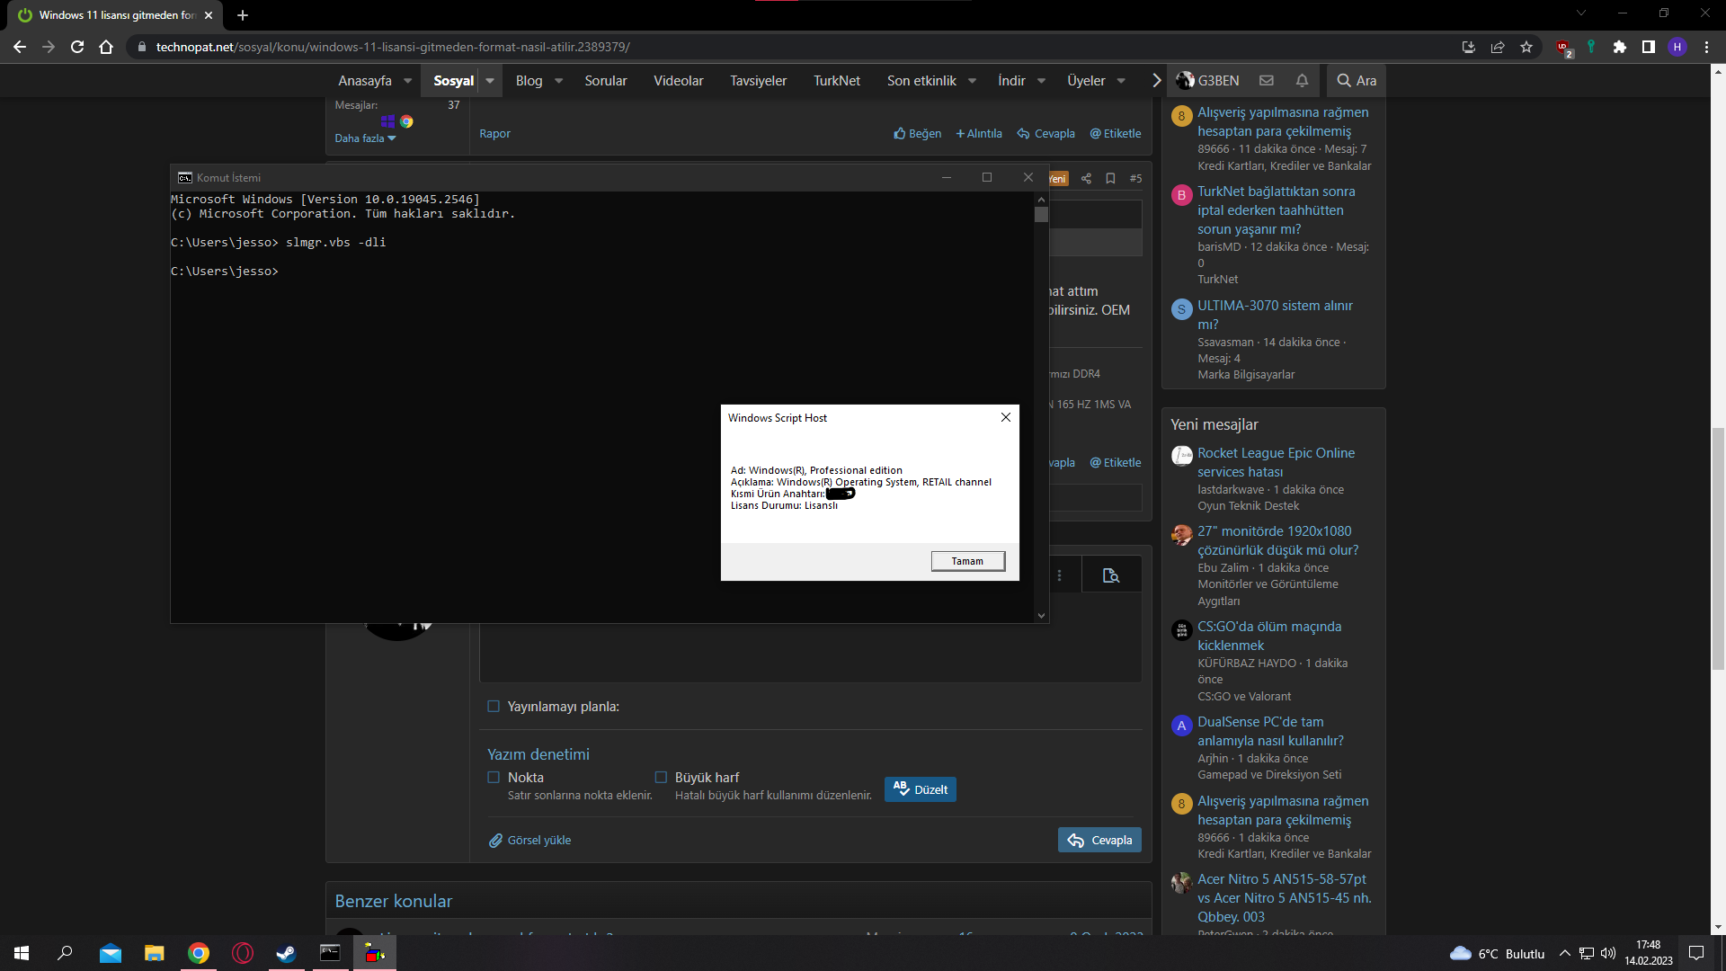
Task: Open the inbox envelope icon
Action: [1267, 81]
